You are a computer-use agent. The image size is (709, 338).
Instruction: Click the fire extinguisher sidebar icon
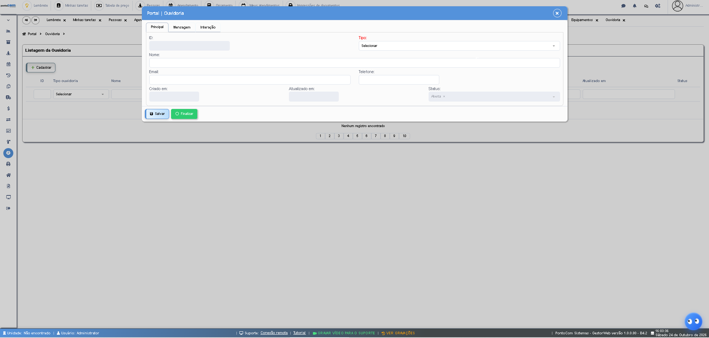[8, 142]
